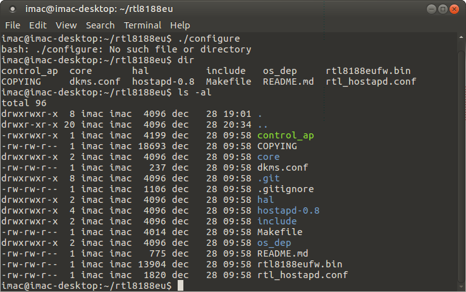
Task: Click the blue .git directory name
Action: click(268, 178)
